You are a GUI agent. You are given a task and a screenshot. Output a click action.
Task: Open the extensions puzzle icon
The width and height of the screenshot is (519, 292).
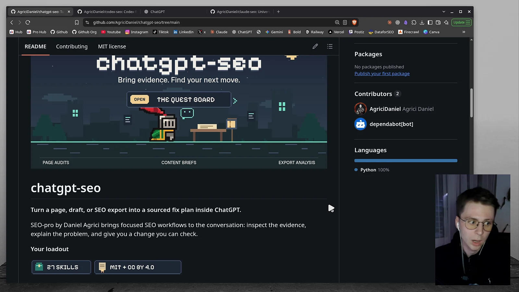point(414,22)
